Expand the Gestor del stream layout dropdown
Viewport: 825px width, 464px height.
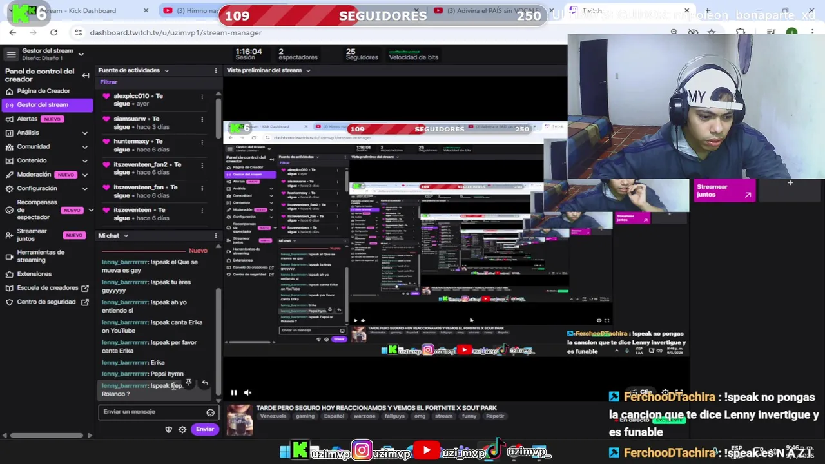pos(81,54)
